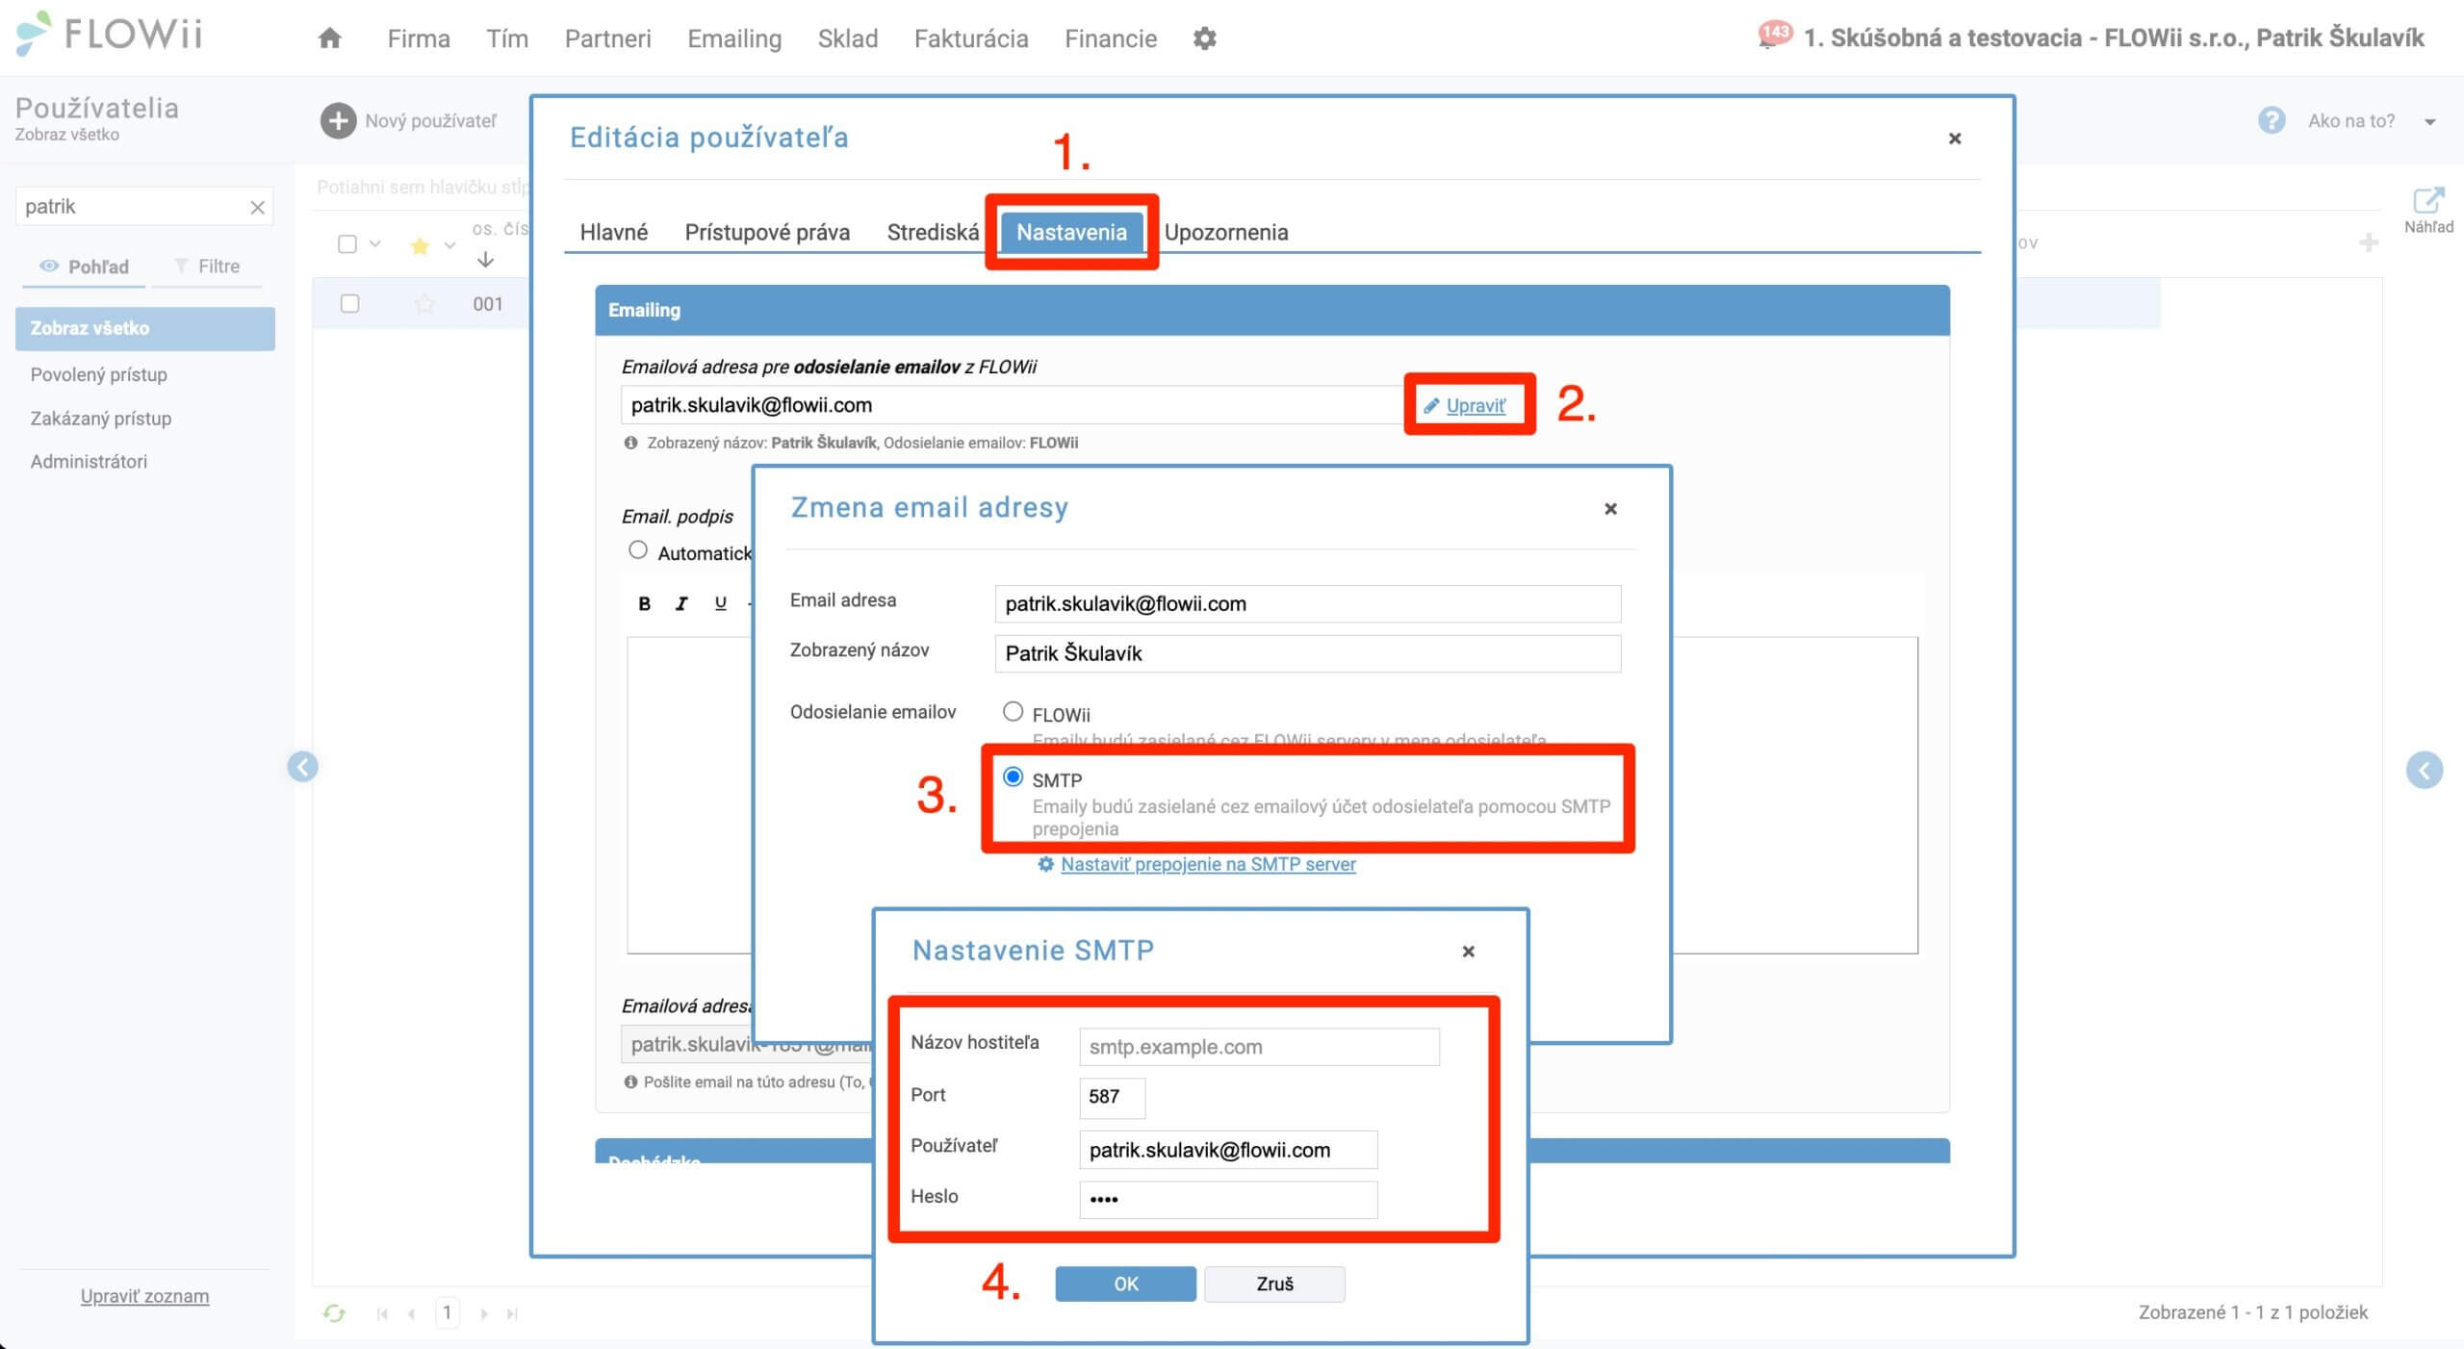Screen dimensions: 2464x1349
Task: Open the Náhľad preview icon
Action: click(x=2428, y=210)
